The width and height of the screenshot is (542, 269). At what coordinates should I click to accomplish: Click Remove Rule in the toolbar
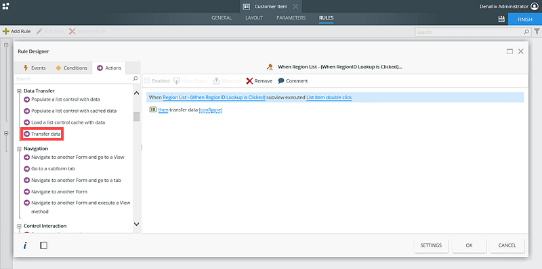[x=87, y=31]
